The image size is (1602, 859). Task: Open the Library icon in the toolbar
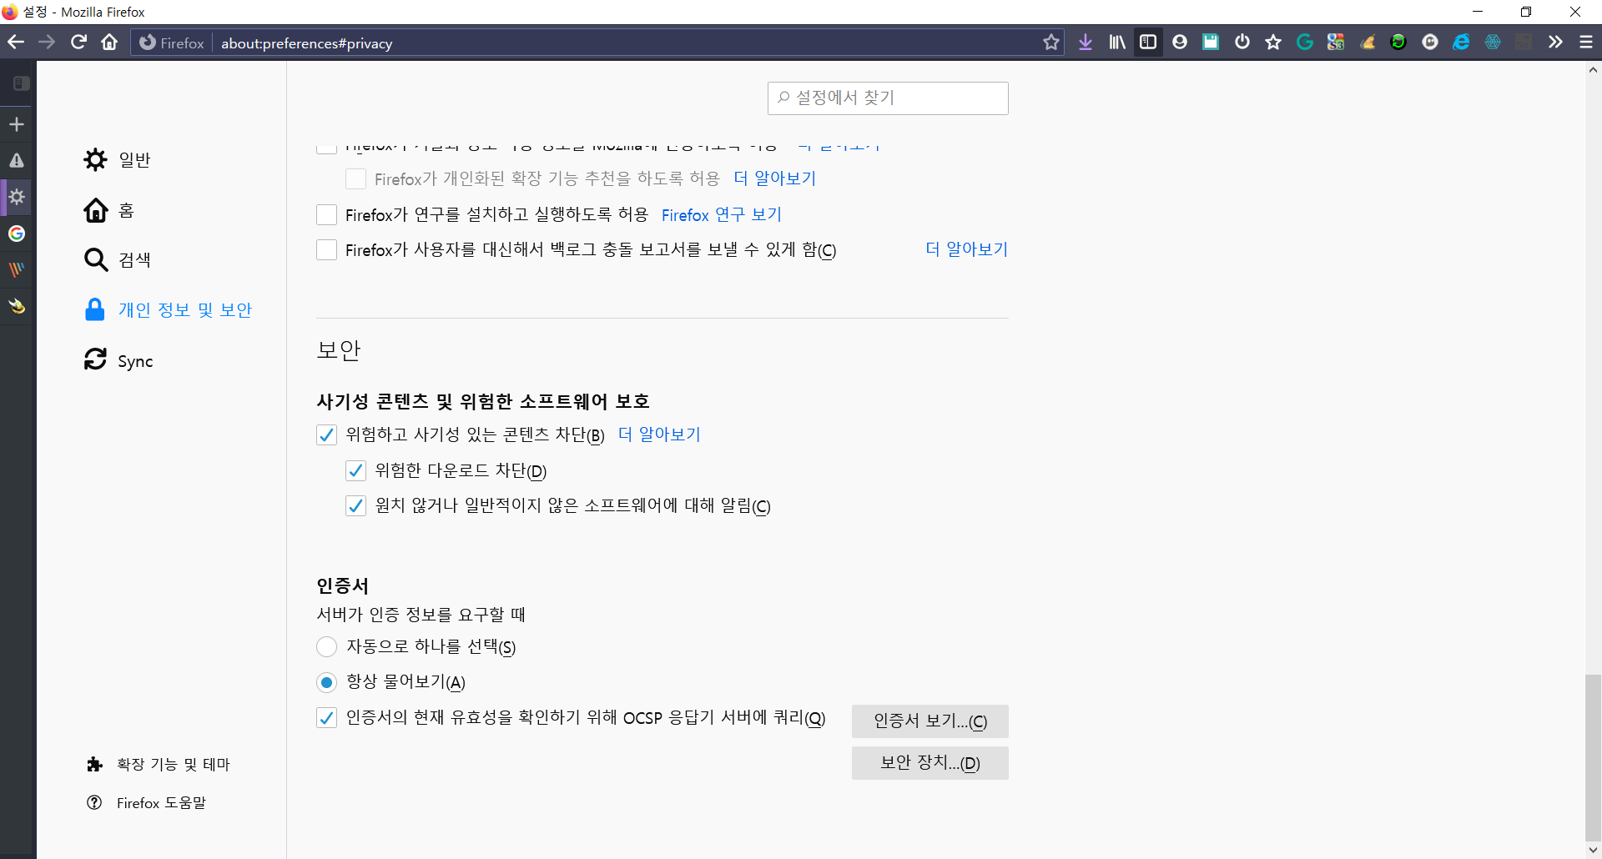(x=1117, y=43)
